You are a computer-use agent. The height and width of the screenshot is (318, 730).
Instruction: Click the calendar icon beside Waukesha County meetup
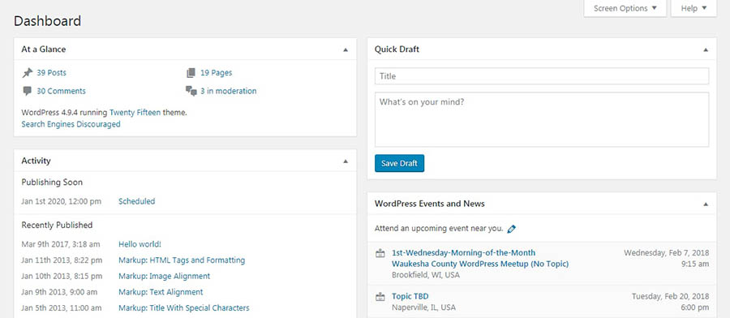coord(380,254)
